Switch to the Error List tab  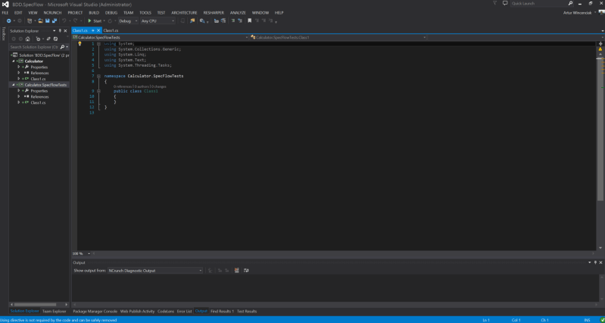[184, 311]
